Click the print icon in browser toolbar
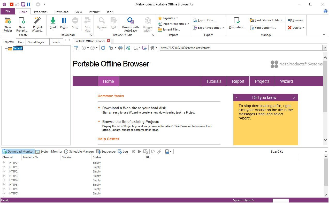 (x=120, y=48)
